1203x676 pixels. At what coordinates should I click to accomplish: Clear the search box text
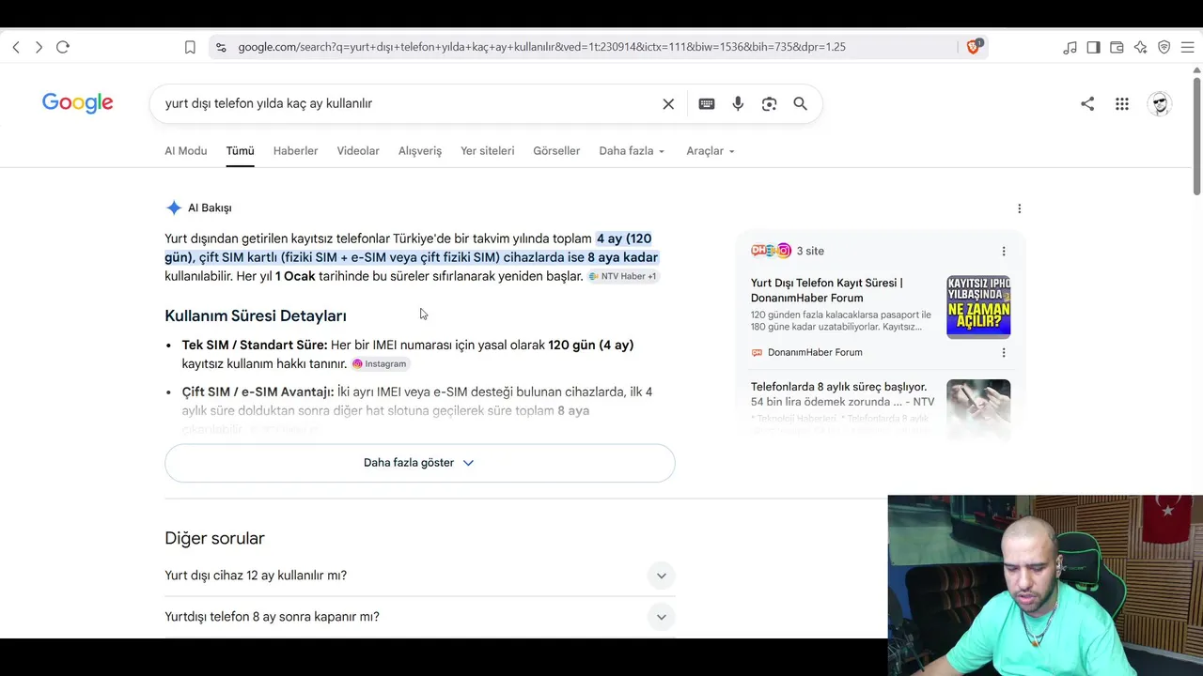668,104
